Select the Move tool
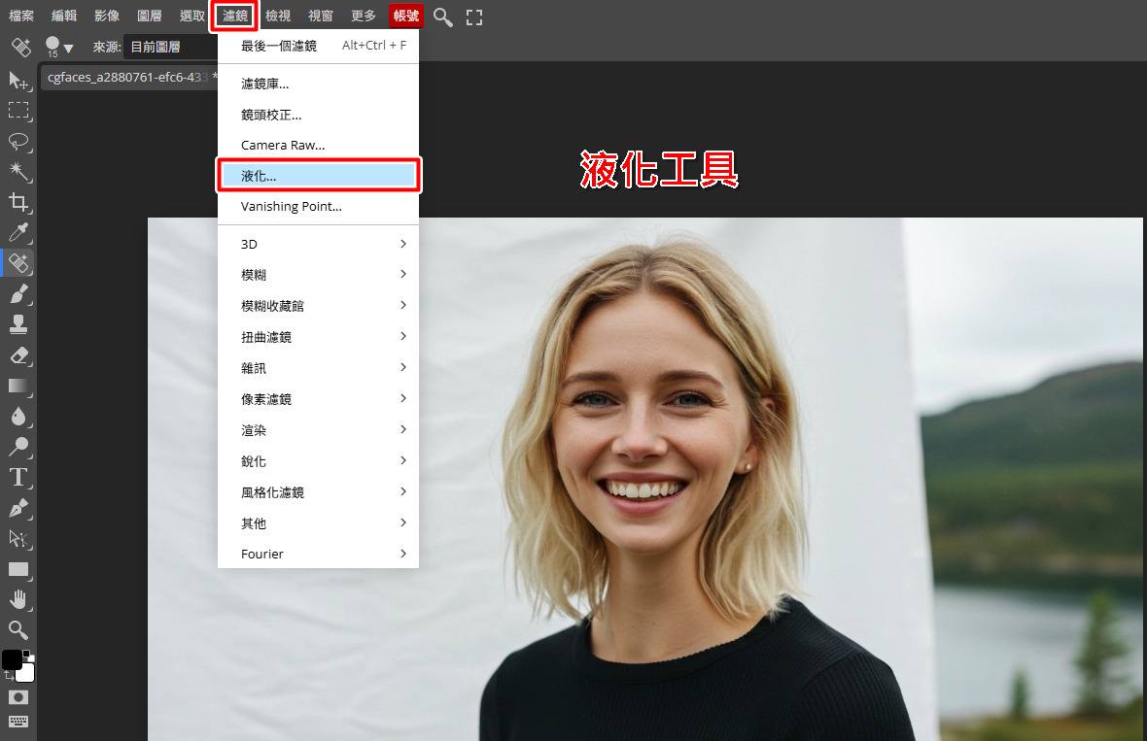Viewport: 1147px width, 741px height. coord(17,82)
